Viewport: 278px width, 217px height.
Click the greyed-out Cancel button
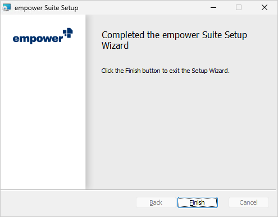[249, 202]
